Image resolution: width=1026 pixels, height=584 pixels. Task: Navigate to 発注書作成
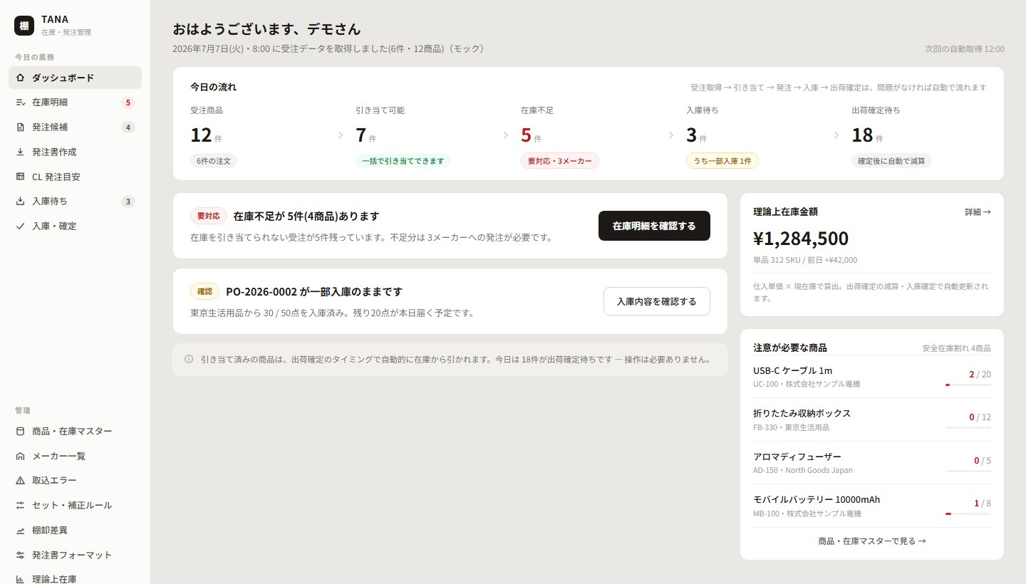click(x=75, y=152)
